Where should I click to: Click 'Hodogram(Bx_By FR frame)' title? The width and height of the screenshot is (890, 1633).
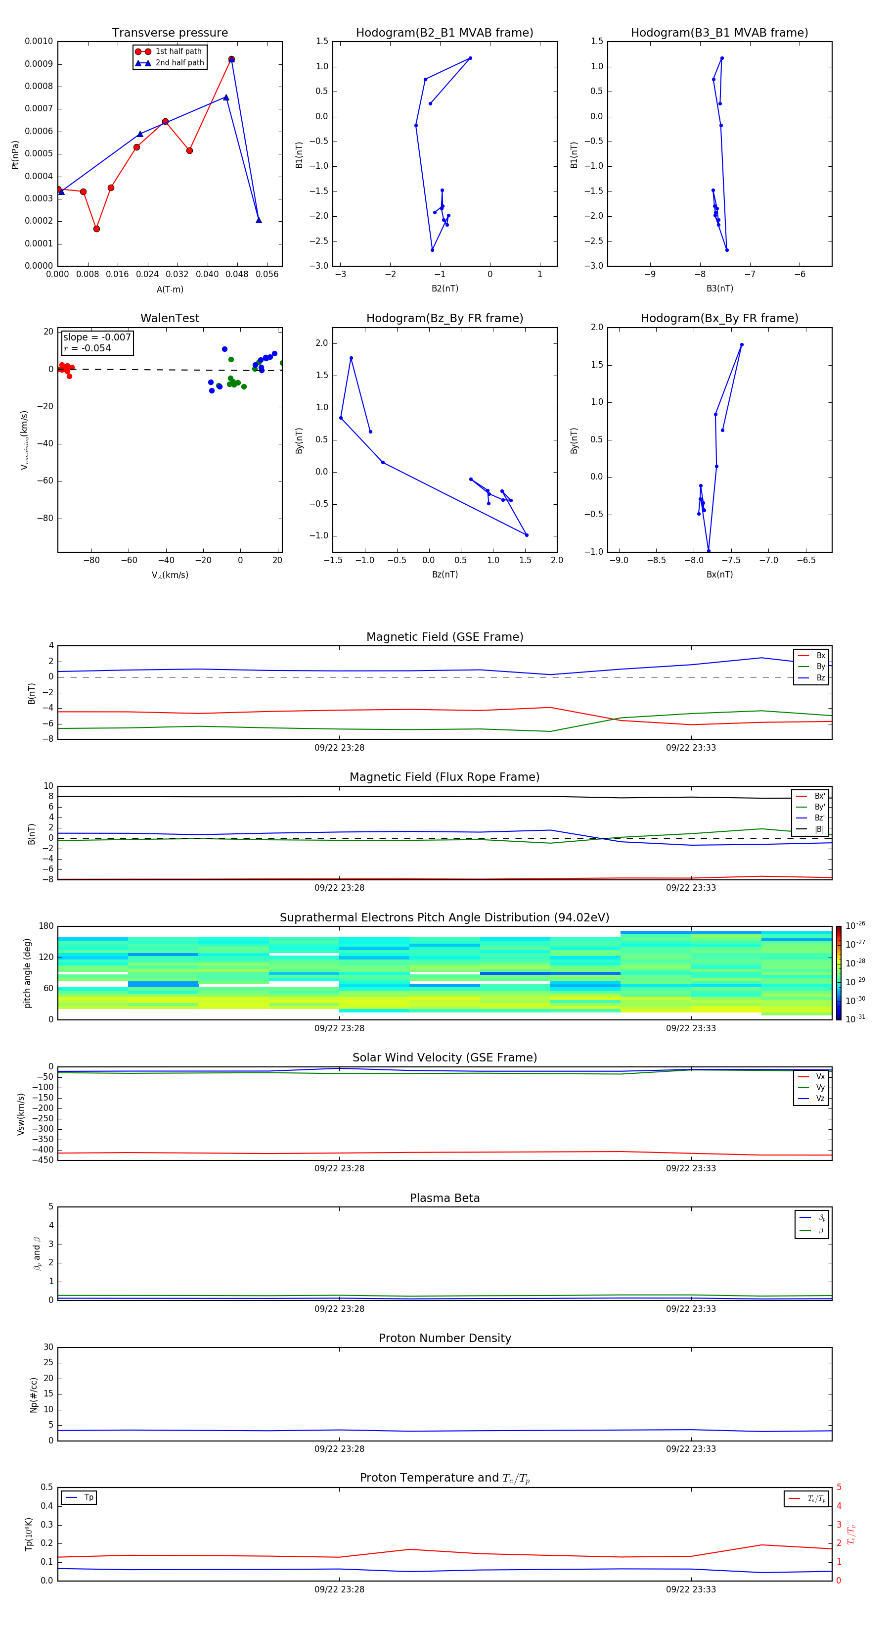click(719, 318)
